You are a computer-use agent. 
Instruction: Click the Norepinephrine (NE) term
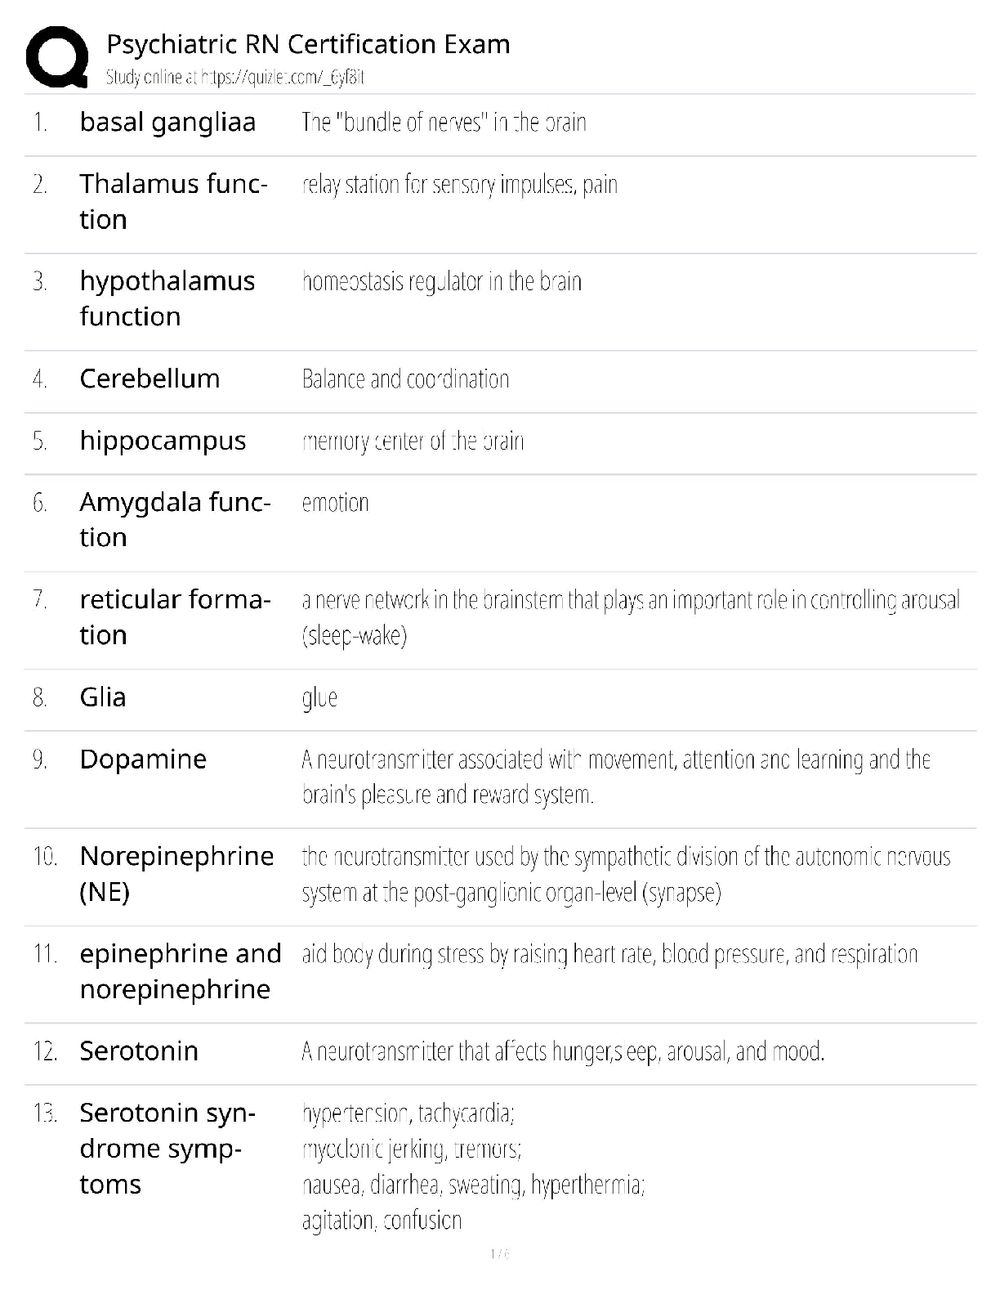click(176, 873)
